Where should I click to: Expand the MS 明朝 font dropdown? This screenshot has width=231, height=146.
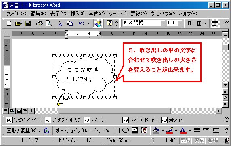[163, 23]
